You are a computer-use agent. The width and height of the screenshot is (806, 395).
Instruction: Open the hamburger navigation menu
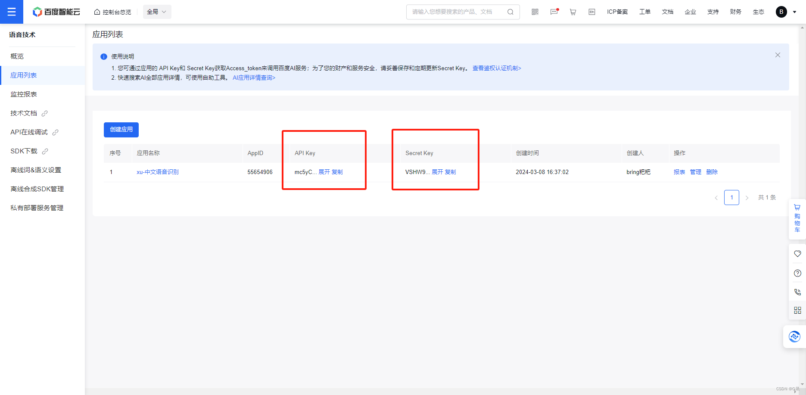(11, 12)
